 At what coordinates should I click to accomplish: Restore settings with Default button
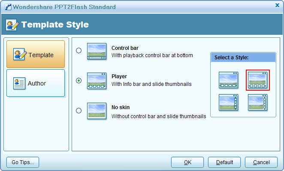pyautogui.click(x=224, y=162)
